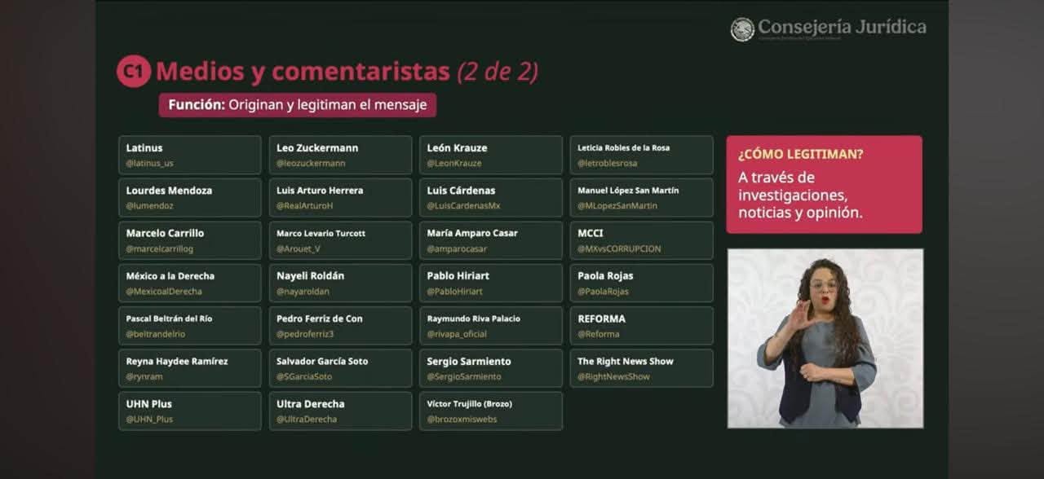The image size is (1044, 479).
Task: Click the sign language interpreter video
Action: (825, 338)
